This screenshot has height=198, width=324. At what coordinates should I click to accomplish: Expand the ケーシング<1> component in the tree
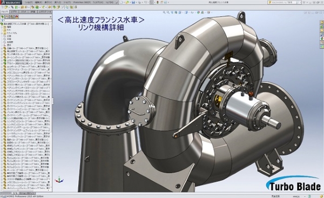(x=2, y=57)
